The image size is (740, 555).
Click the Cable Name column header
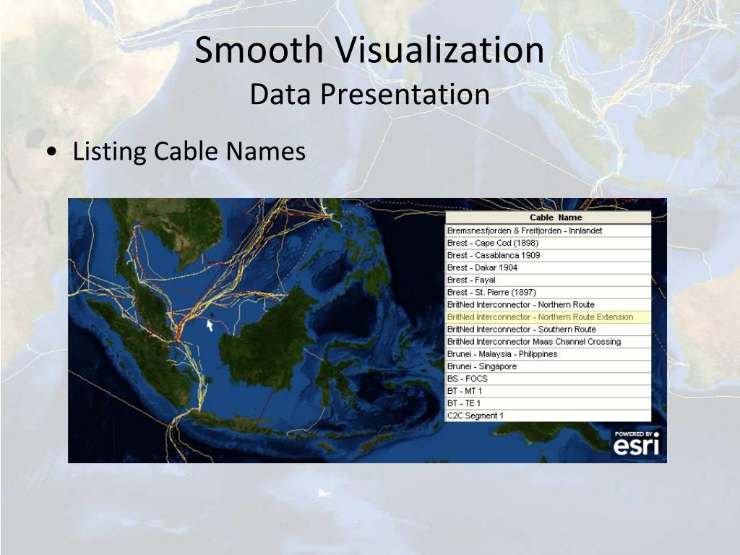548,218
